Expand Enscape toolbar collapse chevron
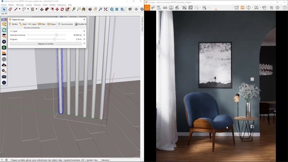Screen dimensions: 288x162 point(216,9)
